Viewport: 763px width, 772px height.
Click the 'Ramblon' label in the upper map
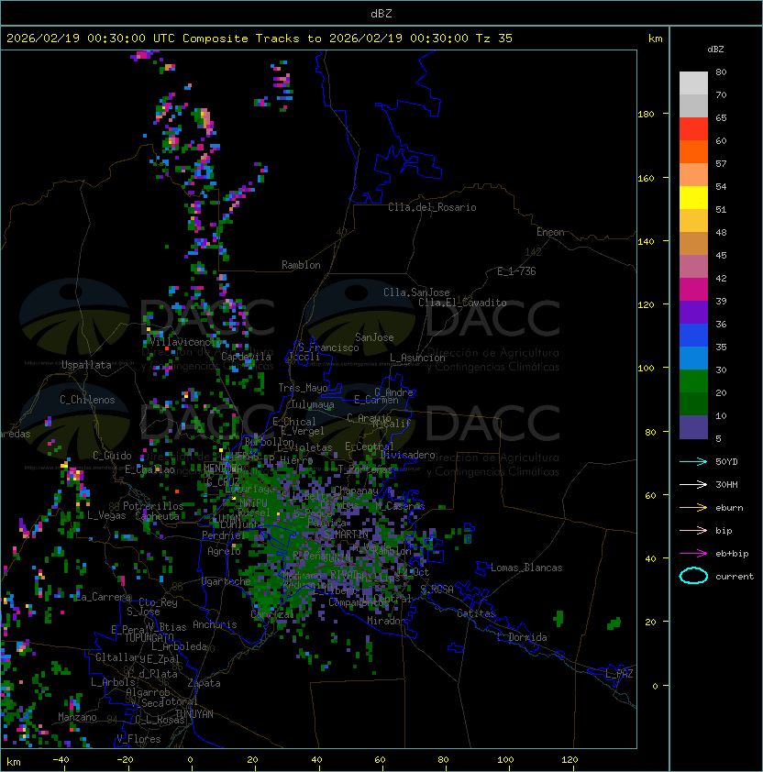pos(301,265)
